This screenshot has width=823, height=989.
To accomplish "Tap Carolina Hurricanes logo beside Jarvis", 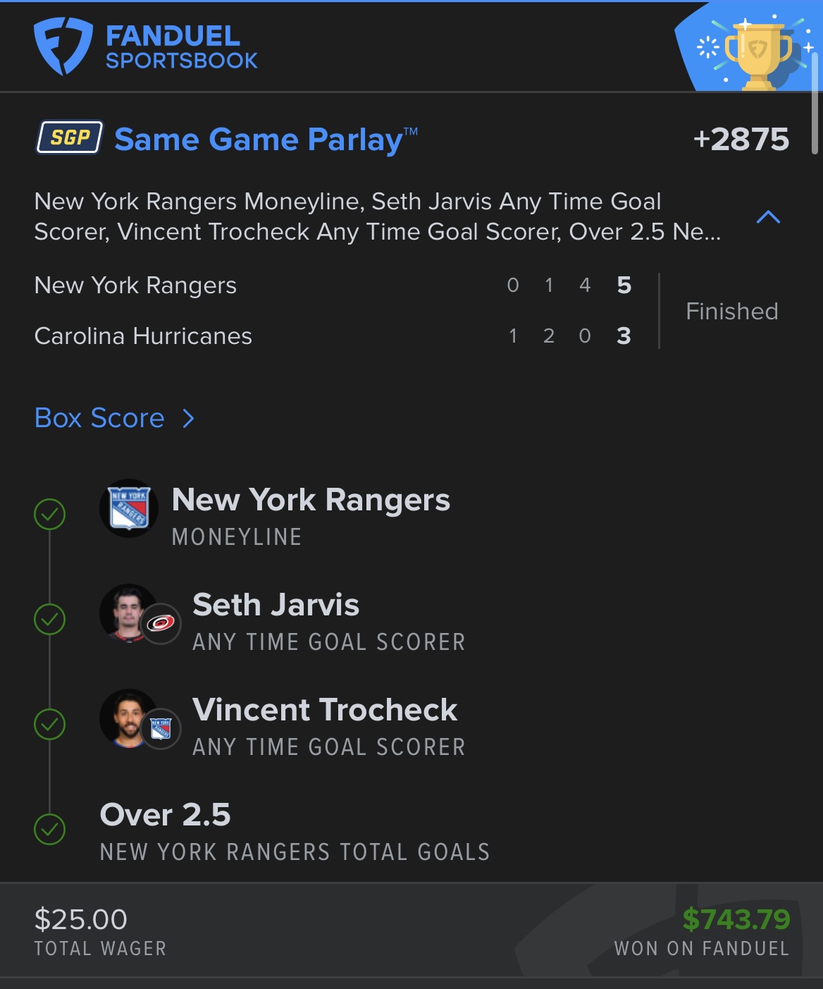I will [x=161, y=623].
